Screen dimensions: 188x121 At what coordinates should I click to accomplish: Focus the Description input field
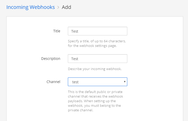[97, 59]
